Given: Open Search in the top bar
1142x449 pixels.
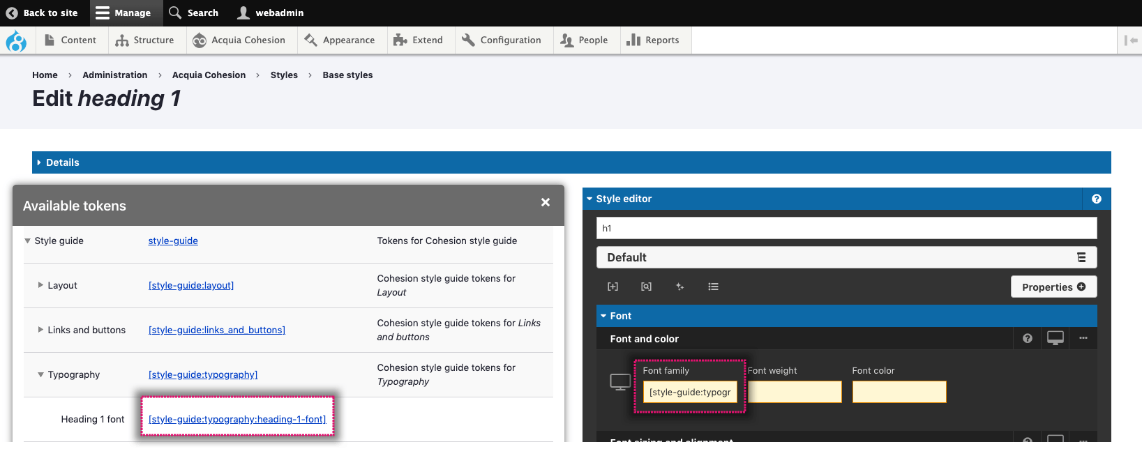Looking at the screenshot, I should click(x=194, y=13).
